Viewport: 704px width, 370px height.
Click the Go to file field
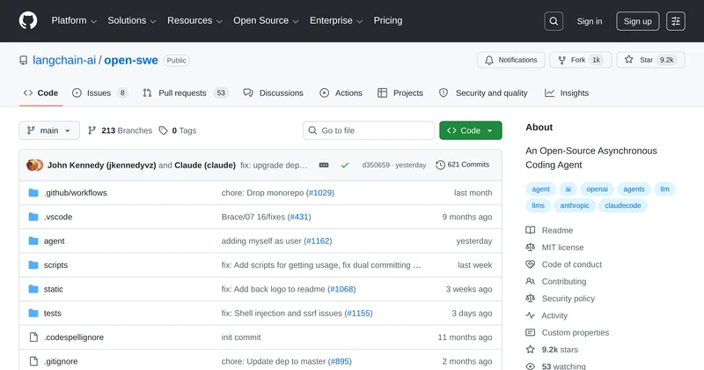(x=367, y=130)
